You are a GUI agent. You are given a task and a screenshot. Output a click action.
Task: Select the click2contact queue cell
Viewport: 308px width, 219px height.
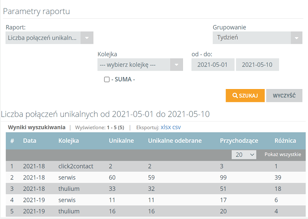[x=76, y=166]
